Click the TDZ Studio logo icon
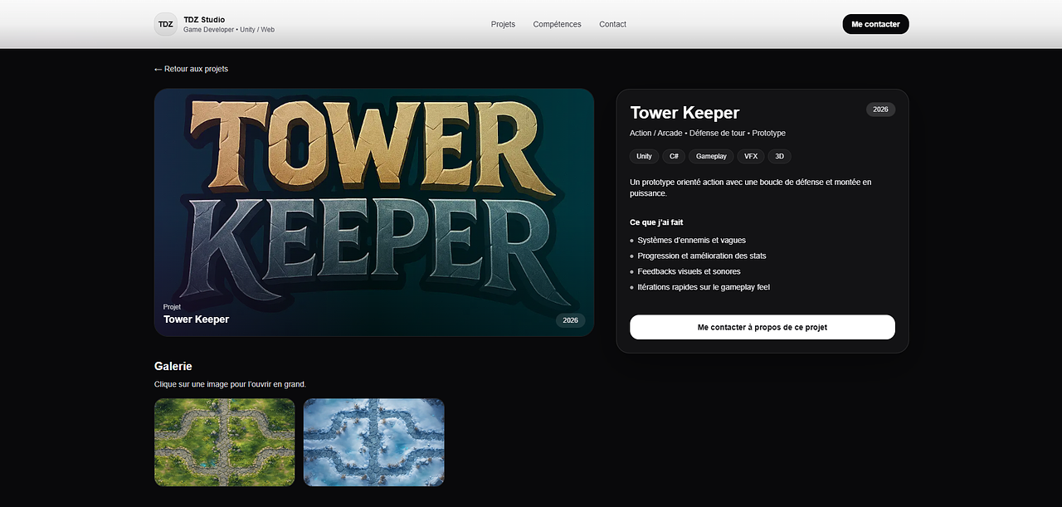The height and width of the screenshot is (507, 1062). 165,24
